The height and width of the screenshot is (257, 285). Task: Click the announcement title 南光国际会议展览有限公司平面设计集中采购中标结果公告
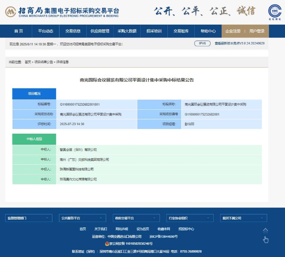tap(137, 80)
